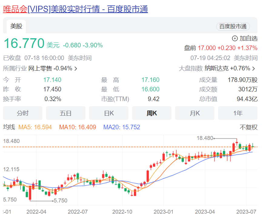The width and height of the screenshot is (262, 217).
Task: Expand the 网上零售 industry chevron
Action: [76, 69]
